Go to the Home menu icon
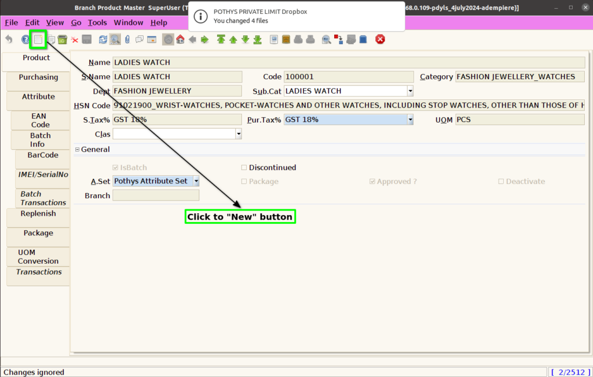This screenshot has width=593, height=377. [181, 39]
